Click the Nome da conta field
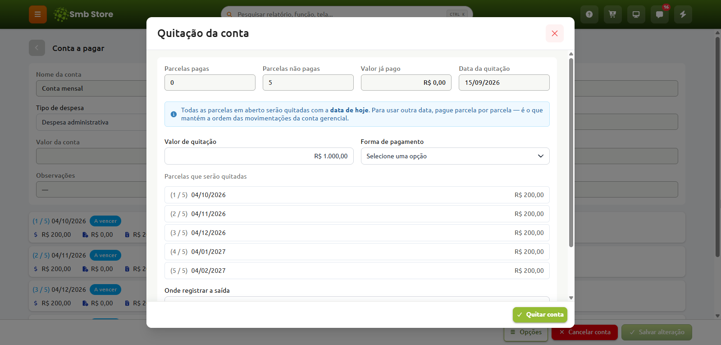 (x=91, y=88)
